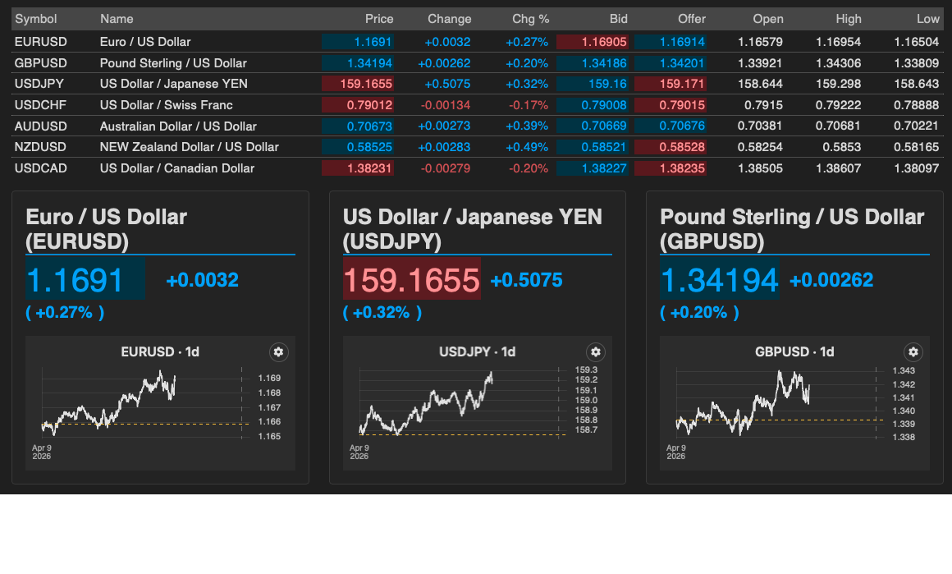The image size is (952, 574).
Task: Click the USDJPY bid price
Action: [606, 83]
